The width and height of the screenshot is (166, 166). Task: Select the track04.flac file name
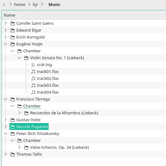pos(48,92)
